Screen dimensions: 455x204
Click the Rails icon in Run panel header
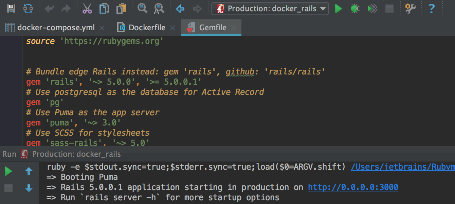tap(24, 154)
